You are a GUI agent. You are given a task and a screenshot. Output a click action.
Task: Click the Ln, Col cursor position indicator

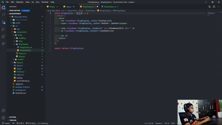(149, 123)
